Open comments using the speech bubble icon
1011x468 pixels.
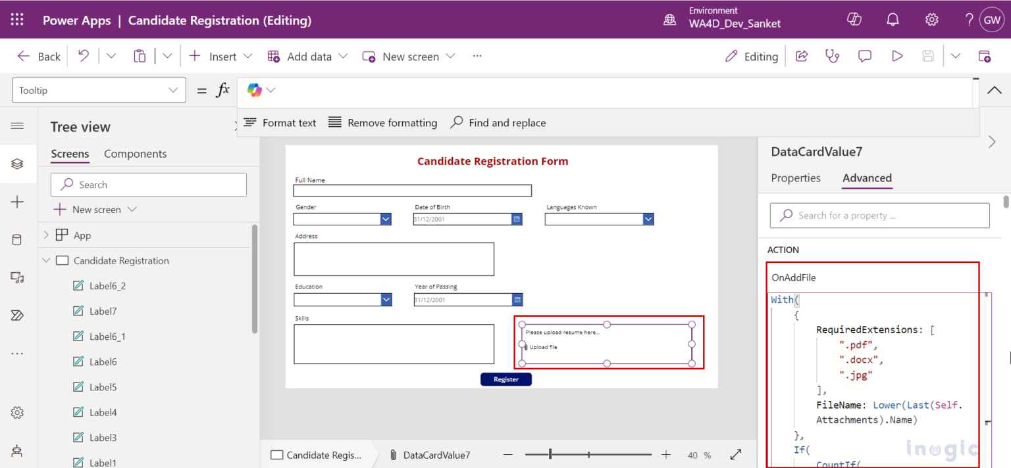click(864, 56)
